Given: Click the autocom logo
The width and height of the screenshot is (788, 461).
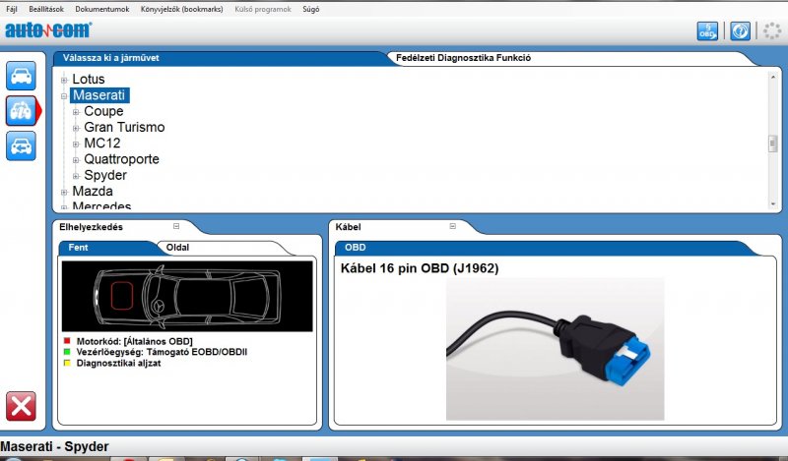Looking at the screenshot, I should (48, 30).
